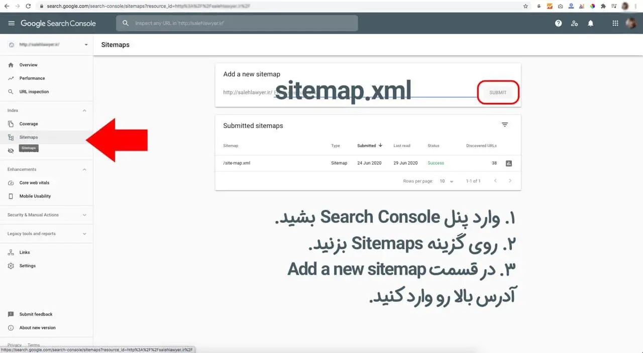The width and height of the screenshot is (643, 353).
Task: Reload the page
Action: click(28, 6)
